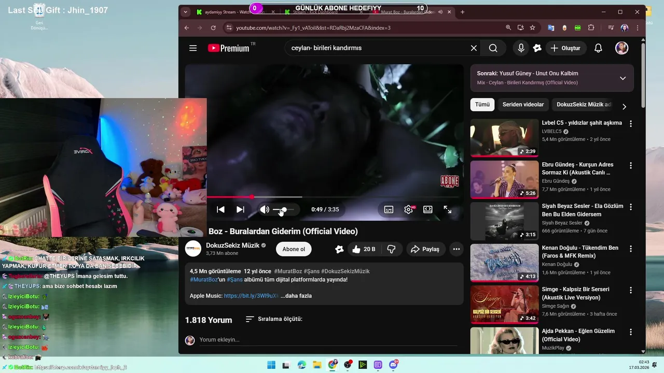Open a new browser tab
The image size is (664, 373).
pyautogui.click(x=462, y=12)
